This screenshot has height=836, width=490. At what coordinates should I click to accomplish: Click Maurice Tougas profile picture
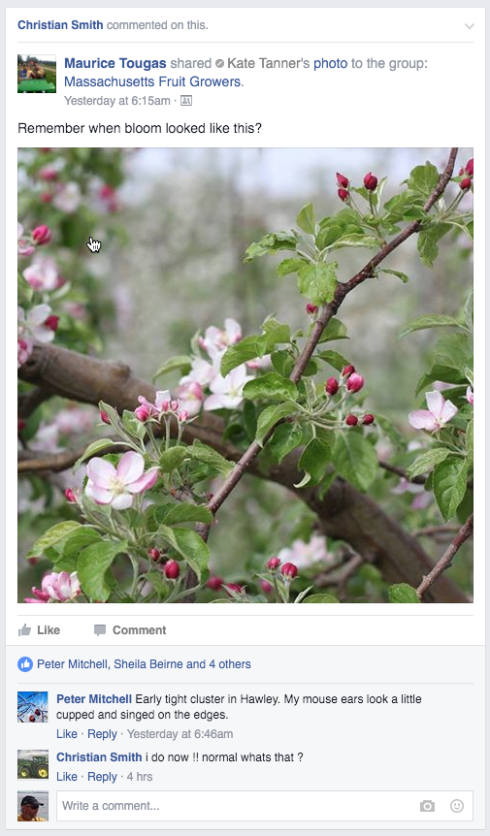[x=37, y=74]
